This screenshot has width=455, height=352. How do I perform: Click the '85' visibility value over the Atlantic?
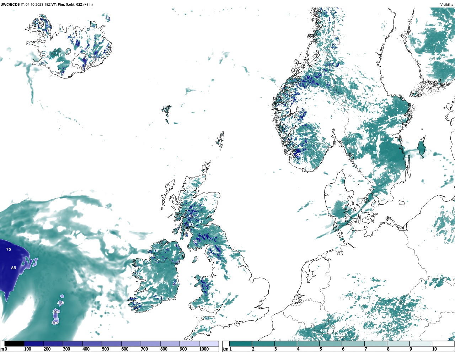point(14,268)
